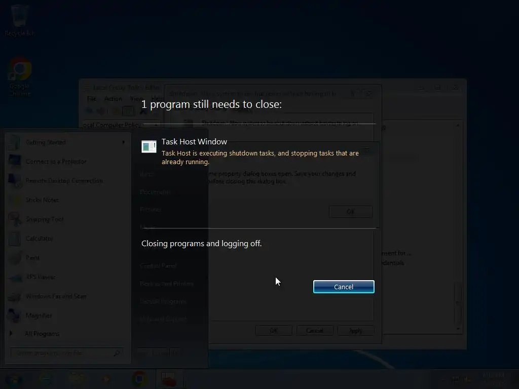Open Magnifier from Start menu
The width and height of the screenshot is (519, 389).
pyautogui.click(x=39, y=316)
